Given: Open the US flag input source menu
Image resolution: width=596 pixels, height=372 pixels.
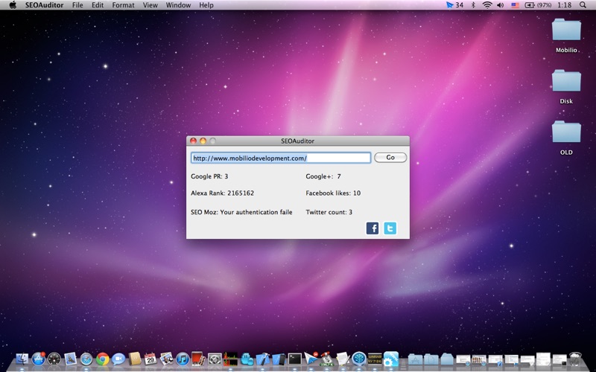Looking at the screenshot, I should pyautogui.click(x=515, y=5).
